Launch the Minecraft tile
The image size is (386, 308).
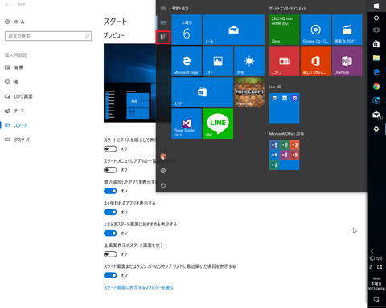click(x=249, y=92)
